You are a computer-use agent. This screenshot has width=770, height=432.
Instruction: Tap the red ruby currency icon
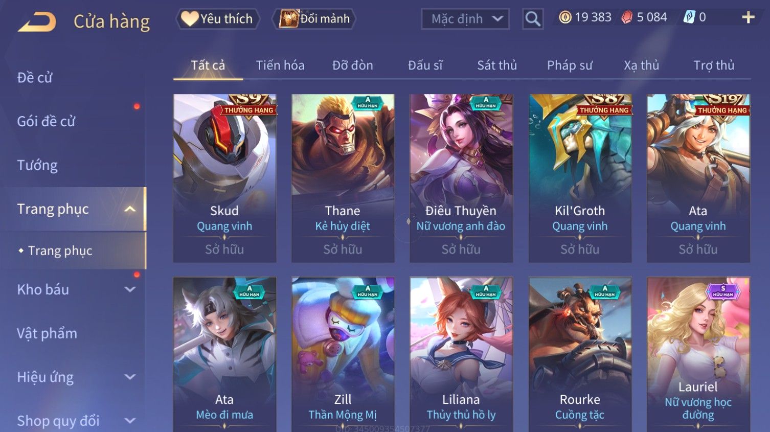click(627, 17)
